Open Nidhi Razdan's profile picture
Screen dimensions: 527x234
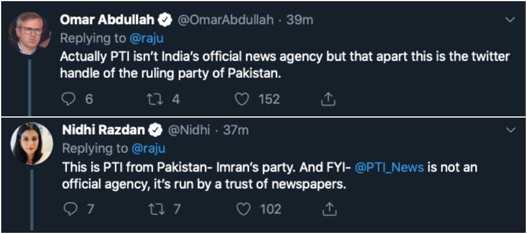32,143
